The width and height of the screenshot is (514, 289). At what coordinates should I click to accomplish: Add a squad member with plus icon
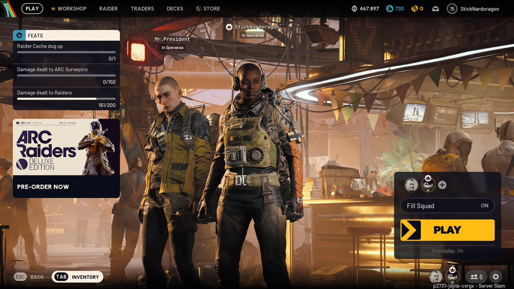pos(442,185)
